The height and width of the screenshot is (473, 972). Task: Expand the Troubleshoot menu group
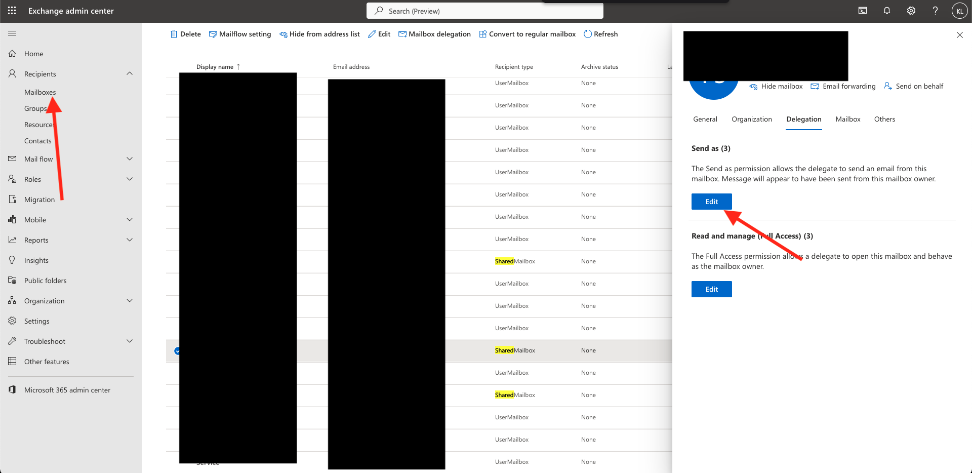[x=130, y=341]
